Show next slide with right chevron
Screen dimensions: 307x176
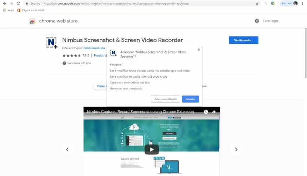point(236,150)
